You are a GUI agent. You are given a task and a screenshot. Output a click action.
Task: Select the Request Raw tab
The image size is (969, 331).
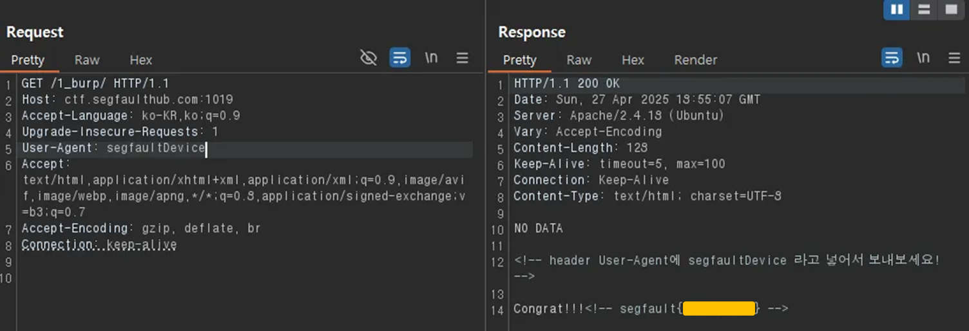87,60
